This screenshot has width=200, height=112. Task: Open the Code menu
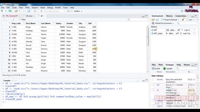14,7
